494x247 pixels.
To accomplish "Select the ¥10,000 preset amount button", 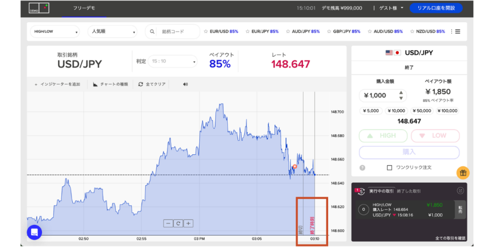I will (397, 110).
